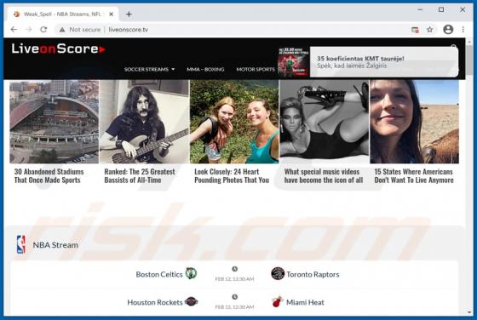Viewport: 477px width, 320px height.
Task: Close the Weak_Spell NBA Streams tab
Action: pos(111,14)
